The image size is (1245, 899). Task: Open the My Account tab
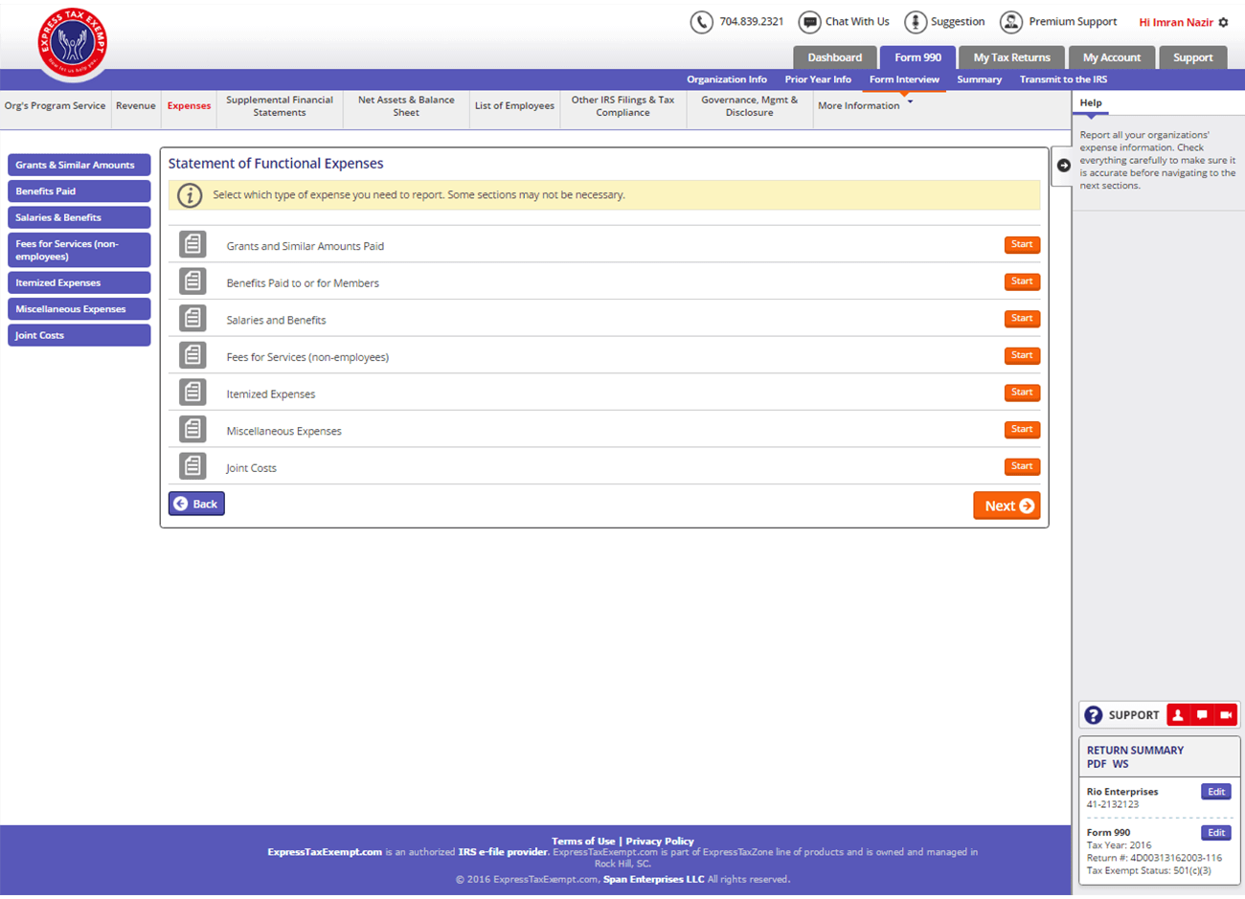[1111, 57]
